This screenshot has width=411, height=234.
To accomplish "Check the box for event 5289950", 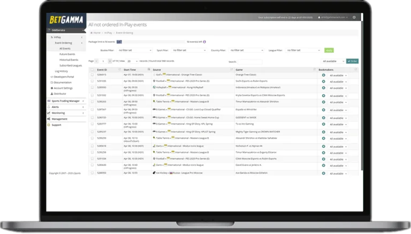I will 92,87.
